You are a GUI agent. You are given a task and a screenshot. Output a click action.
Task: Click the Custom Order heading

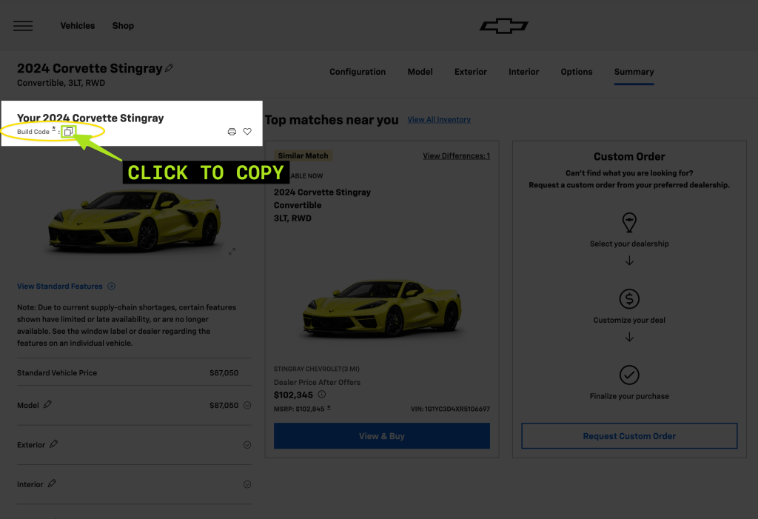(629, 157)
